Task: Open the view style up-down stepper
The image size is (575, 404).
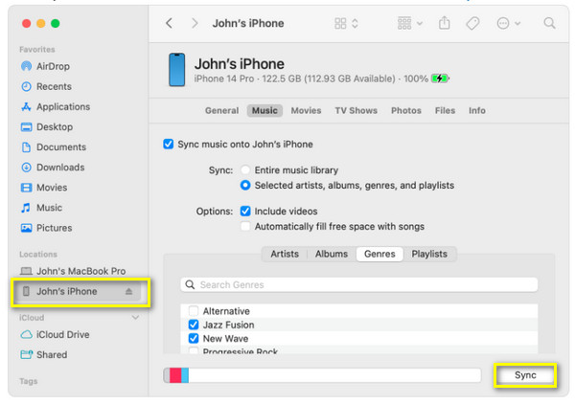Action: coord(355,23)
